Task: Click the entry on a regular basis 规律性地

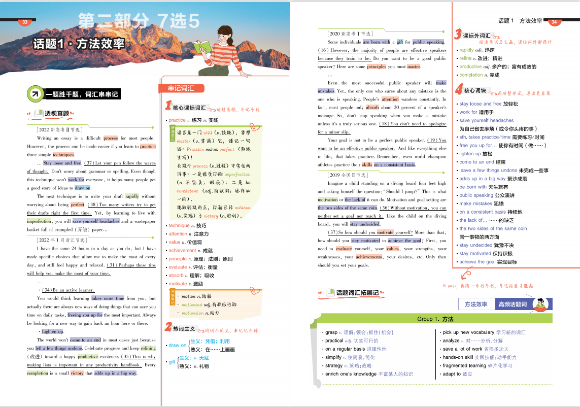Action: (356, 349)
